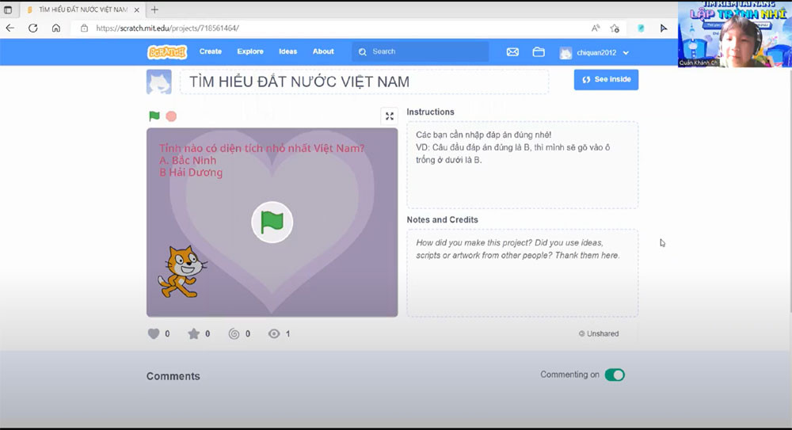The height and width of the screenshot is (430, 792).
Task: Open the Create menu item
Action: point(211,51)
